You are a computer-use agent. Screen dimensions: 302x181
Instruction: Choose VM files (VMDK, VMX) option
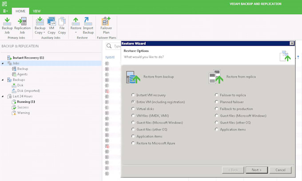[133, 116]
